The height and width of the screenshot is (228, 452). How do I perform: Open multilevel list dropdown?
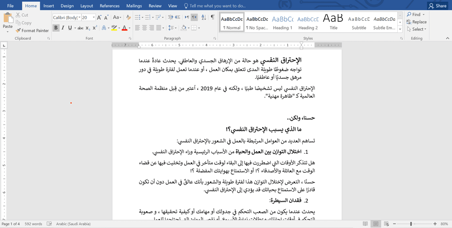click(163, 17)
